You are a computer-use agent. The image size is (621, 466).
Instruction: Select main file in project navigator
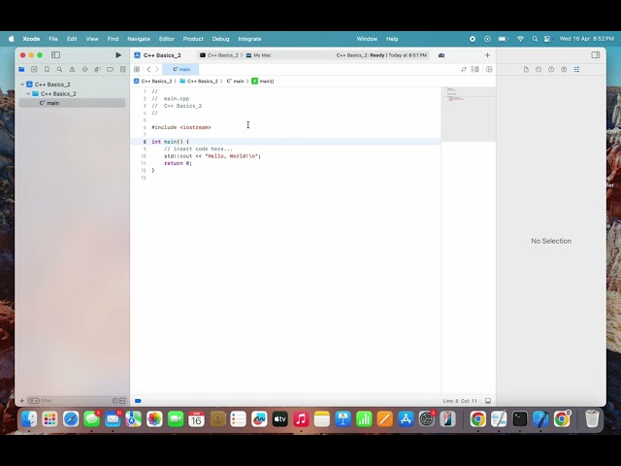pos(72,103)
